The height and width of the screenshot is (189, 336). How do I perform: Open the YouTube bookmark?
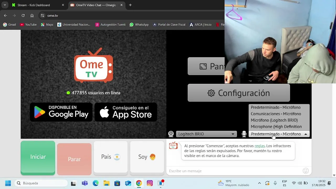point(28,24)
